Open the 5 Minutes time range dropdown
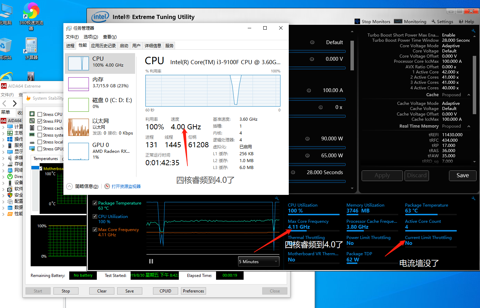 (x=259, y=261)
